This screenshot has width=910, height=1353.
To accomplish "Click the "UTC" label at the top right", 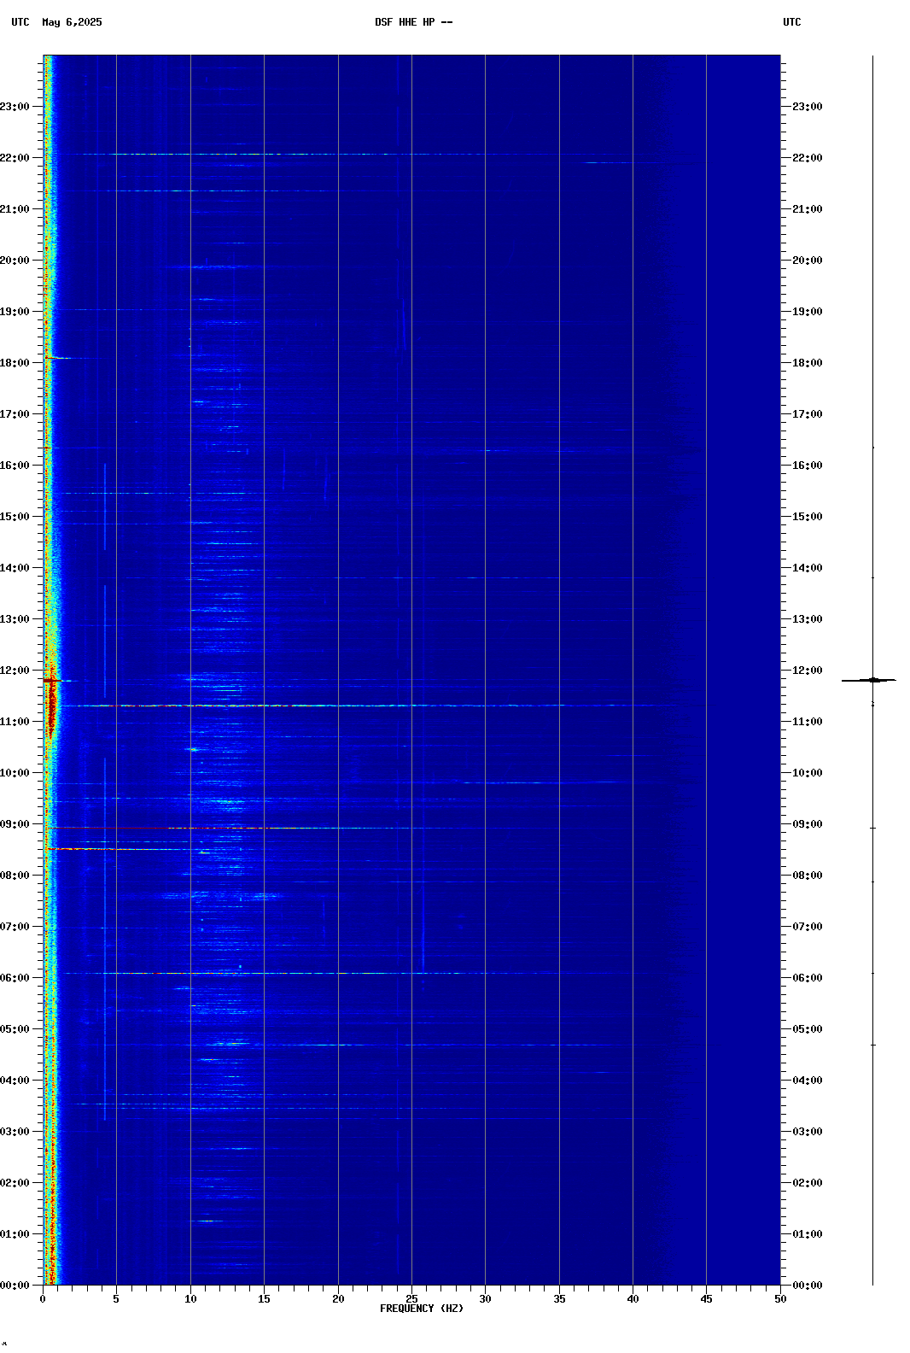I will (x=792, y=22).
